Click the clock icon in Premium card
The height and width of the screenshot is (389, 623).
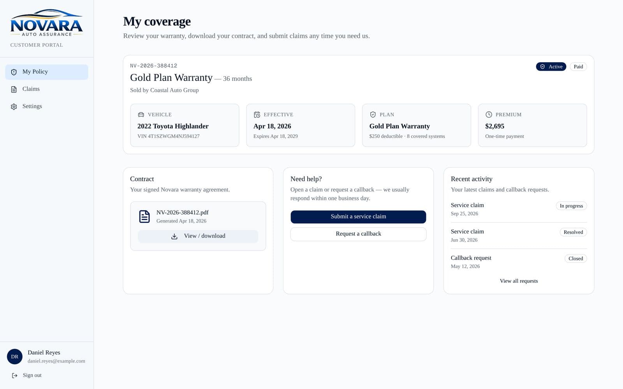(489, 115)
